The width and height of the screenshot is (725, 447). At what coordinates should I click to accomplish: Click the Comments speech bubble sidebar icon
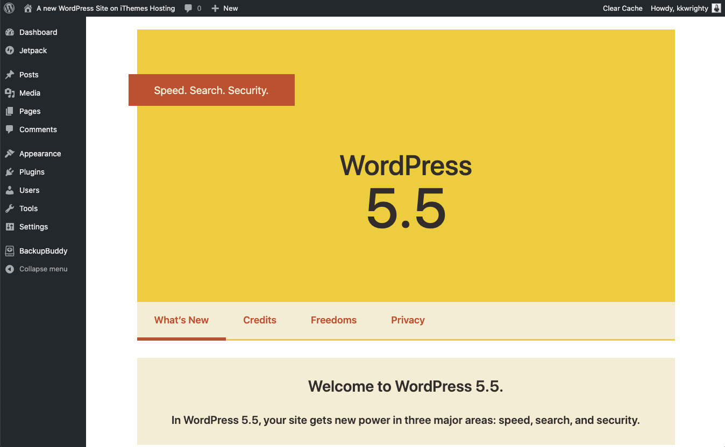(x=10, y=129)
